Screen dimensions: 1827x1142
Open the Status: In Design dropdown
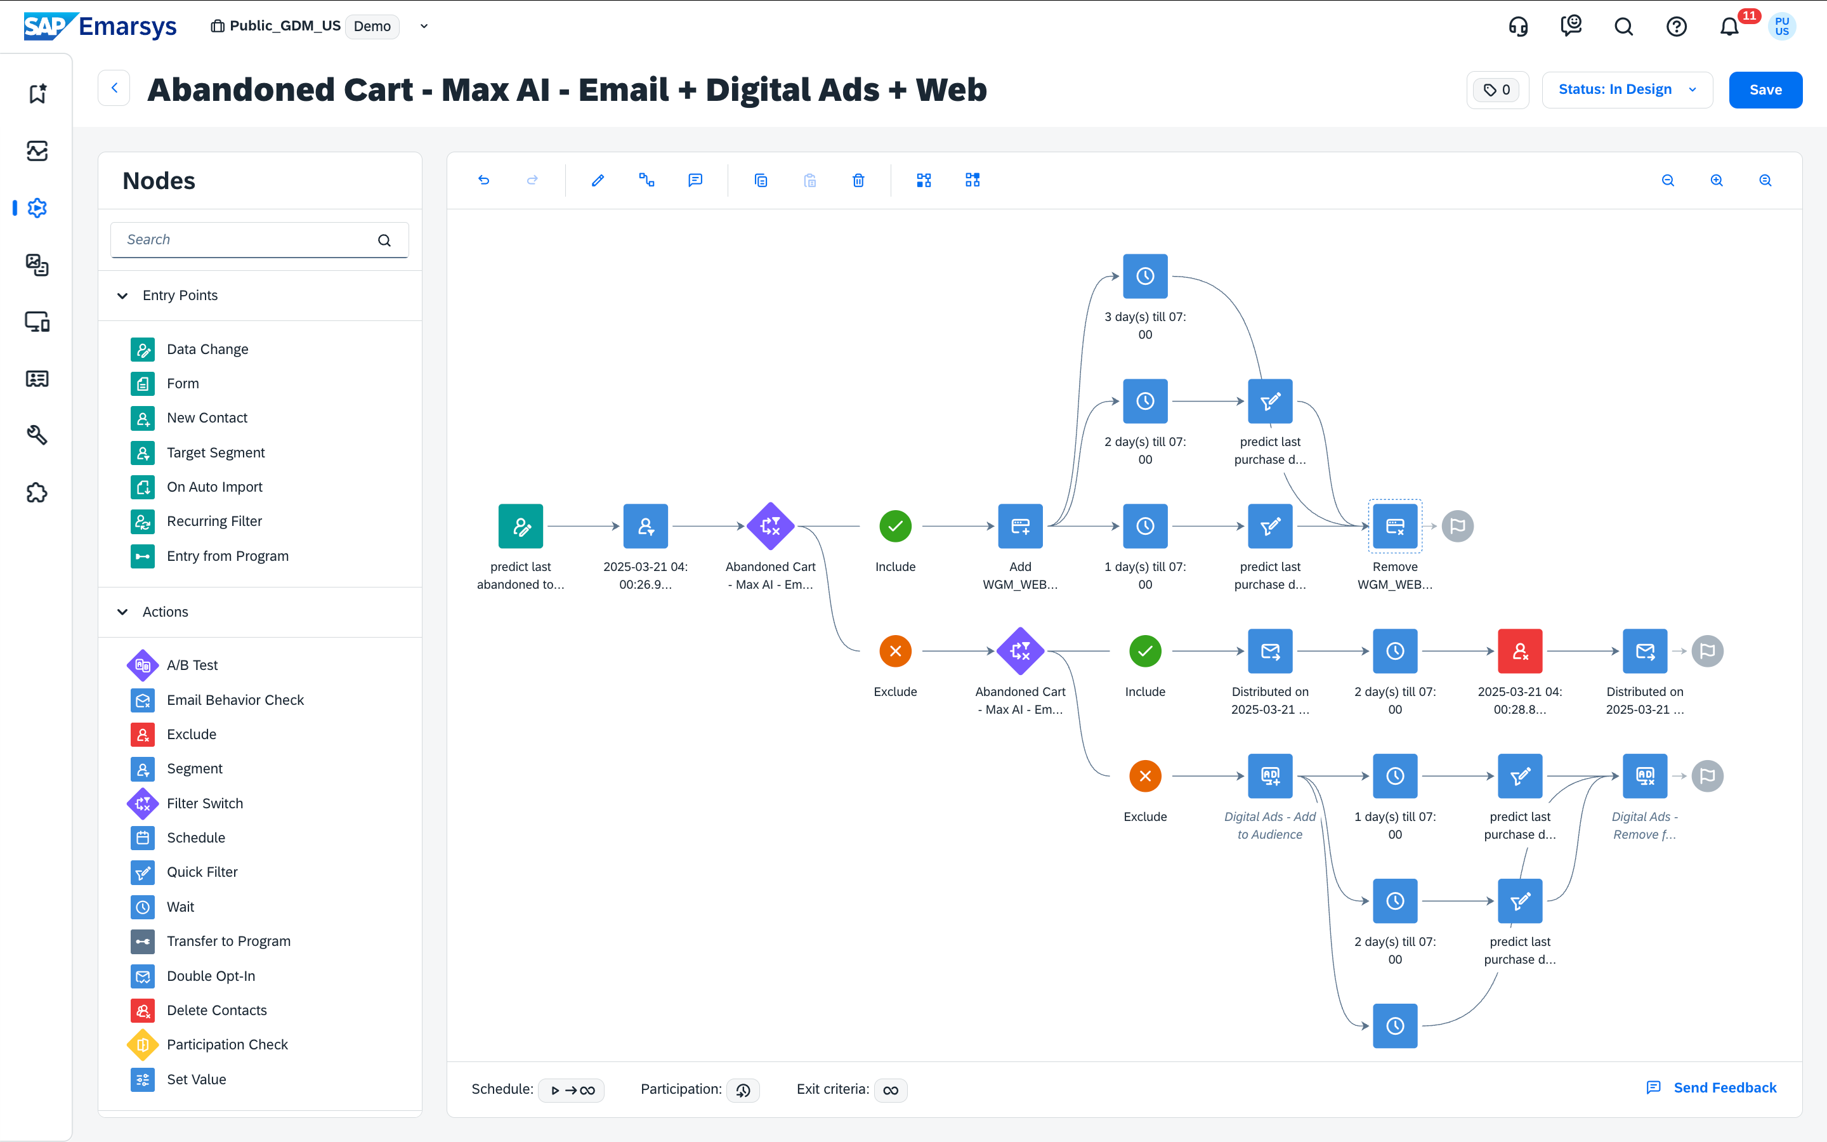(1626, 90)
